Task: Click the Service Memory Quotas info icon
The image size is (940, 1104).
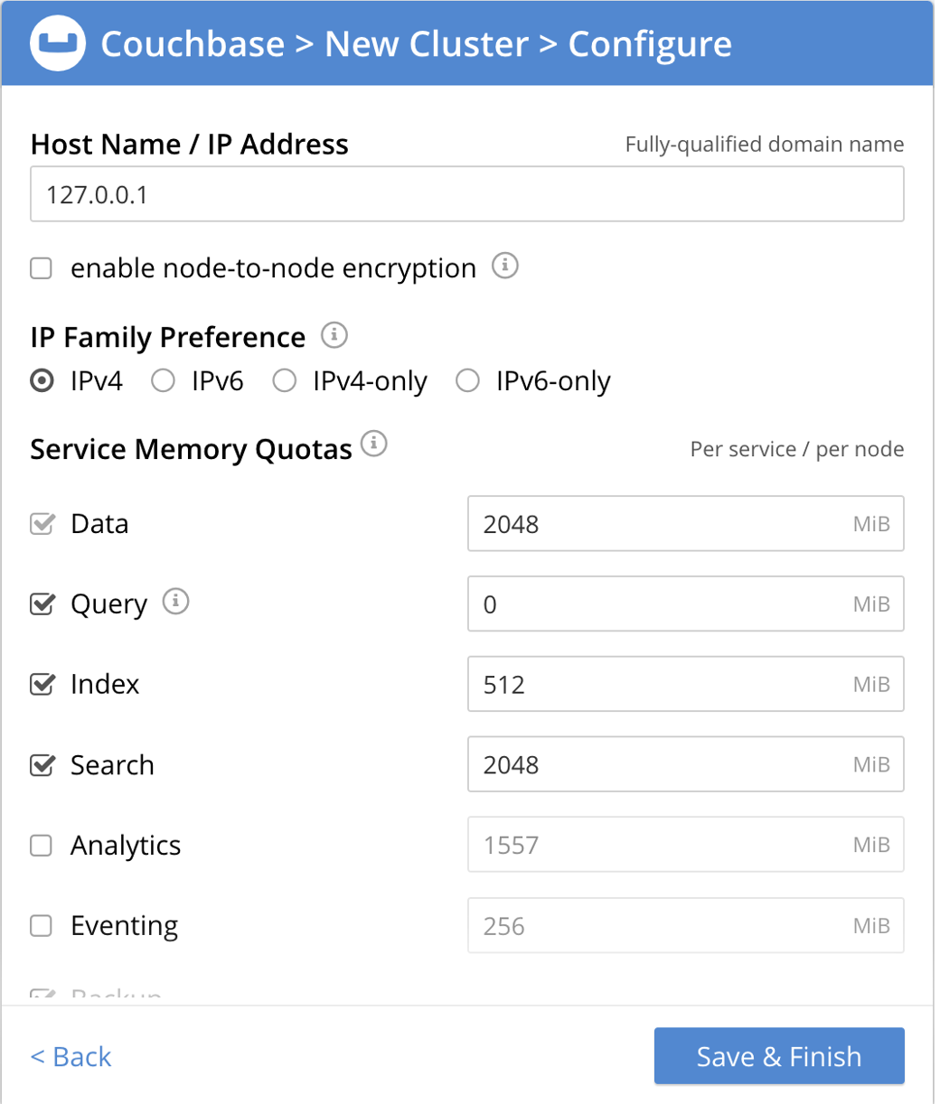Action: pyautogui.click(x=376, y=443)
